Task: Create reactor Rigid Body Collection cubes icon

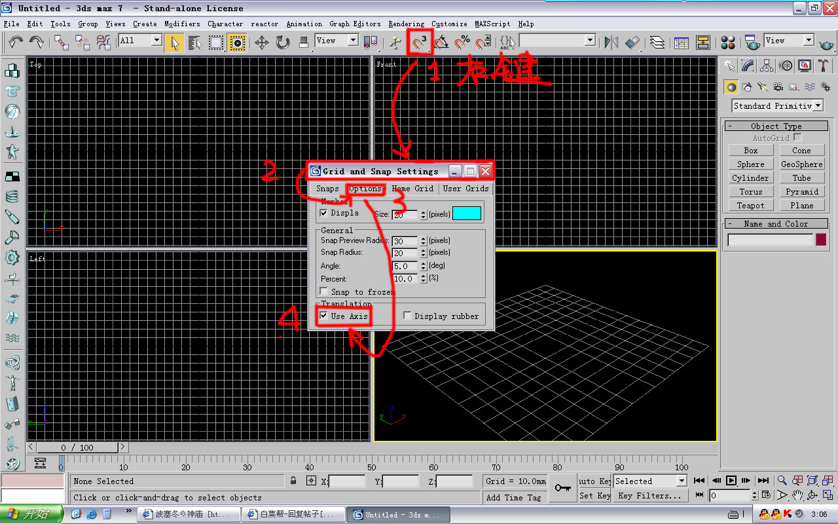Action: coord(12,70)
